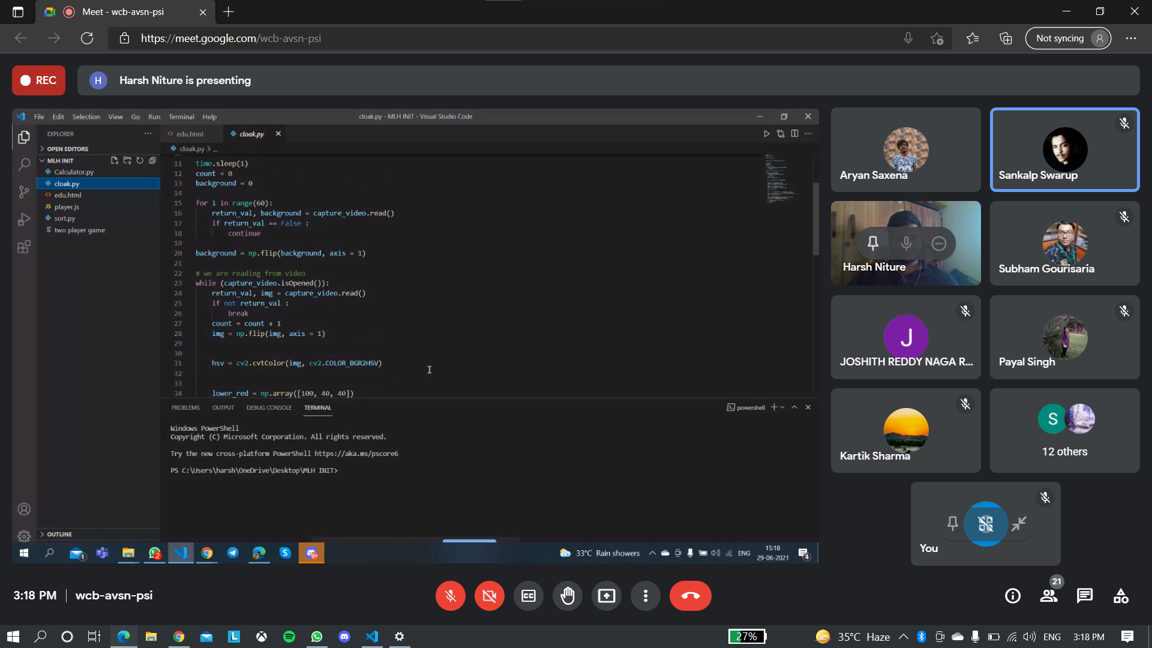
Task: Toggle closed captions on
Action: click(x=528, y=596)
